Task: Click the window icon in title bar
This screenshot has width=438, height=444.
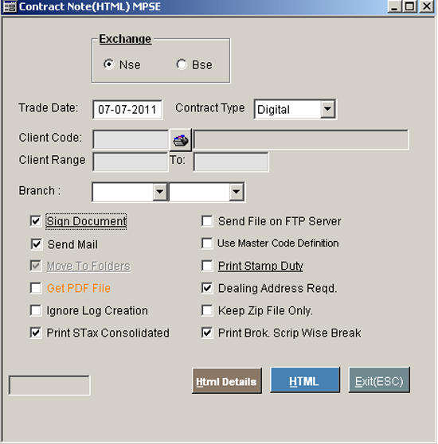Action: pos(9,6)
